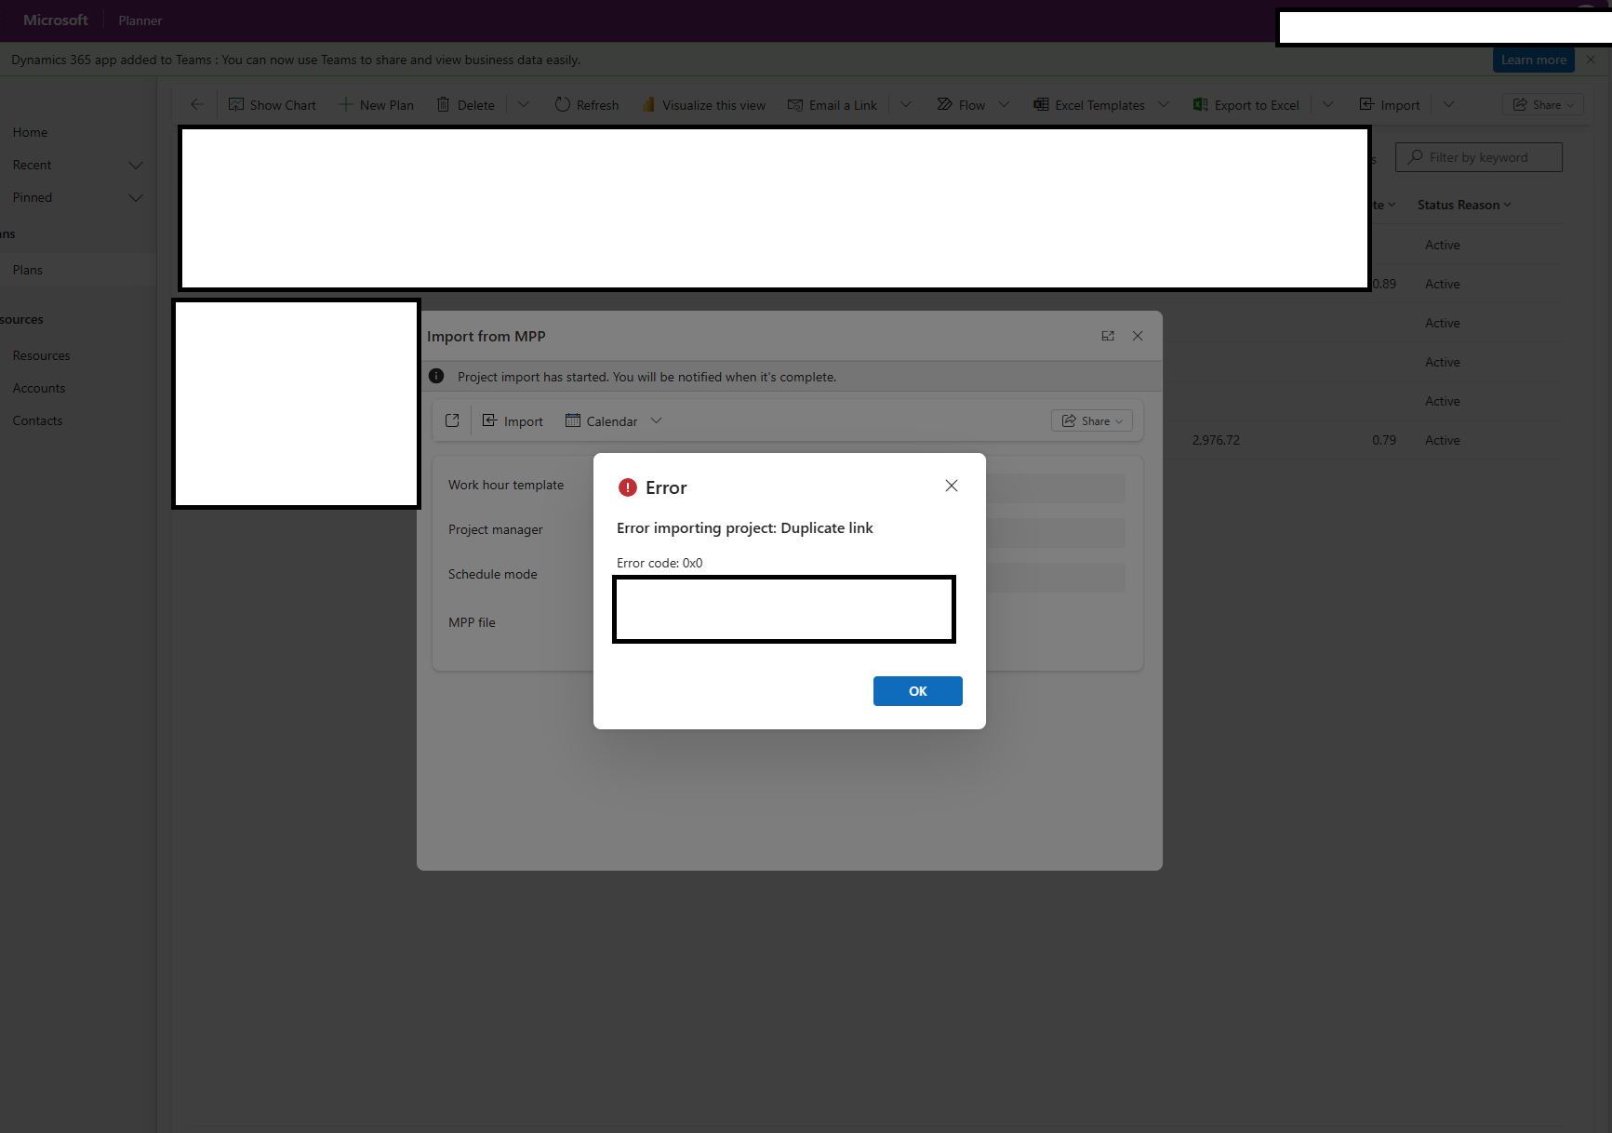Click the info icon beside import message
The image size is (1612, 1133).
coord(436,376)
